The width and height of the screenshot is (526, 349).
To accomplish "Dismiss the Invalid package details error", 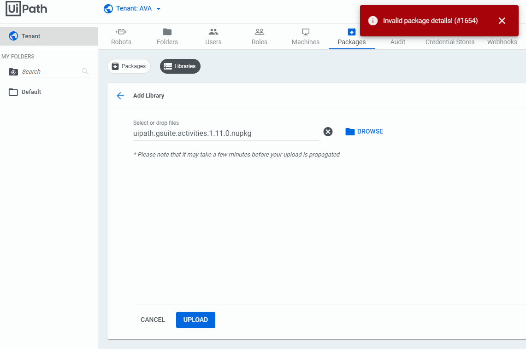I will 502,21.
